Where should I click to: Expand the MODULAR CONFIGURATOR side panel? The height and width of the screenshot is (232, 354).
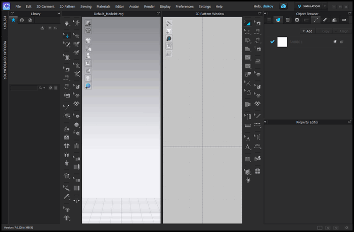pyautogui.click(x=5, y=61)
